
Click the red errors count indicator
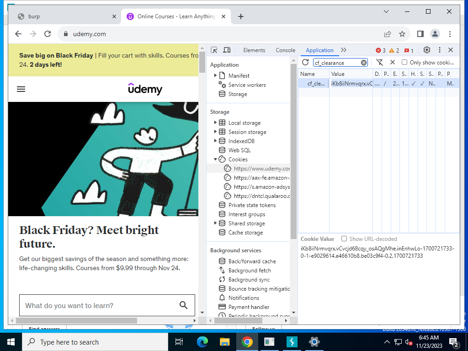(x=381, y=50)
